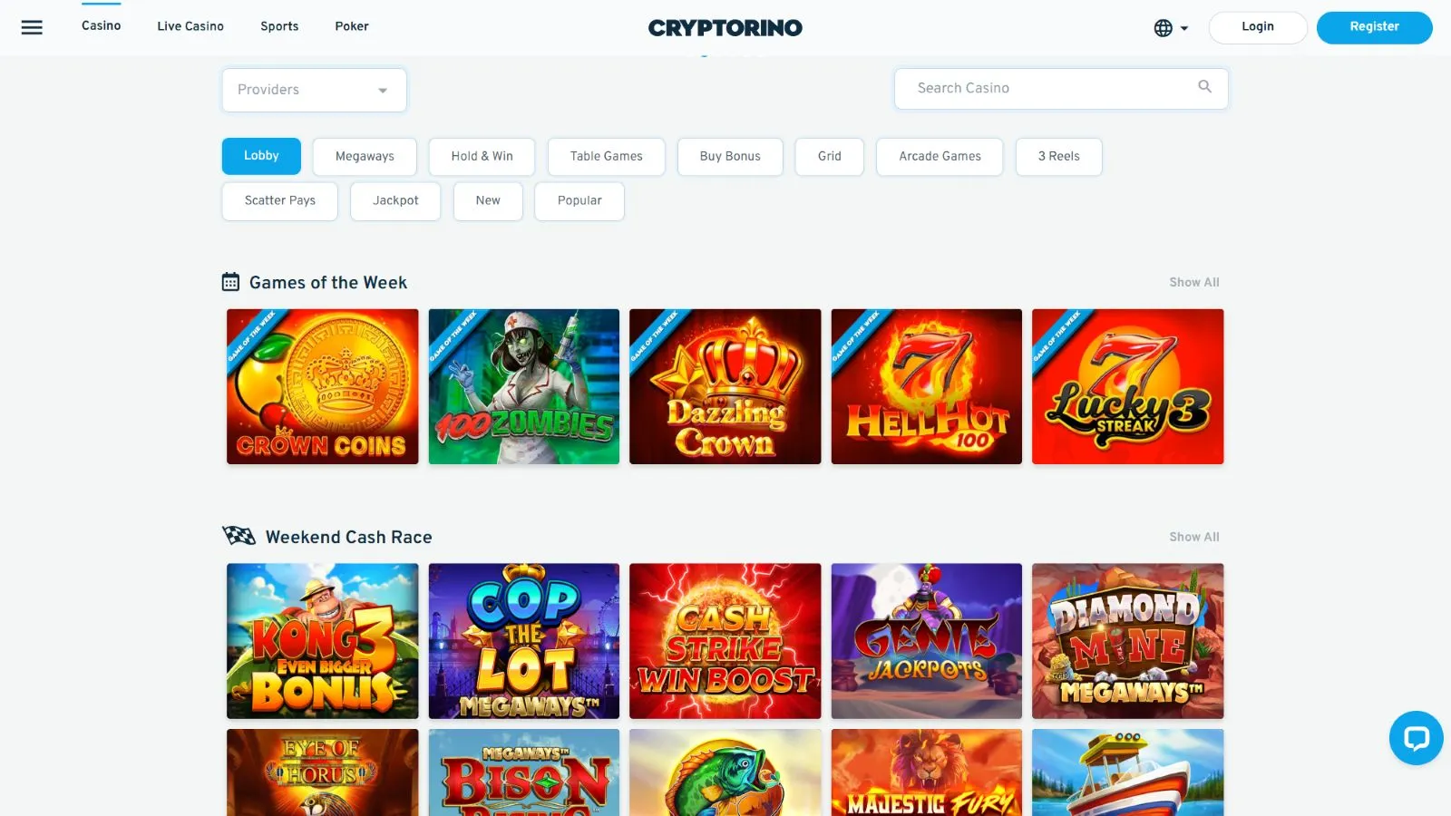
Task: Expand the Providers dropdown
Action: [x=314, y=90]
